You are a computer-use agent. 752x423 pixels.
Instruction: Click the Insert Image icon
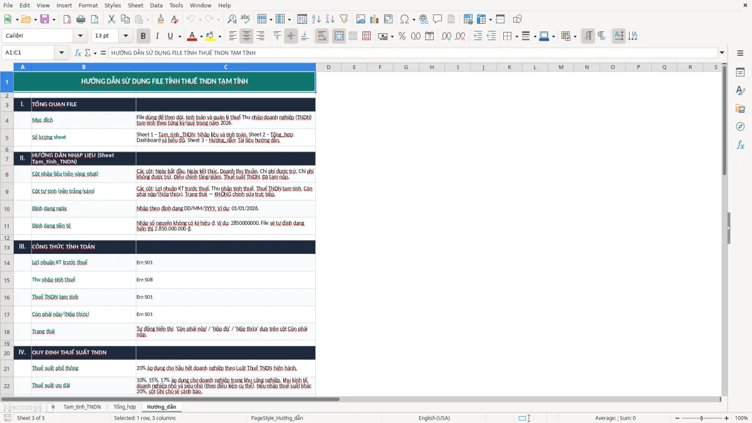click(x=361, y=19)
